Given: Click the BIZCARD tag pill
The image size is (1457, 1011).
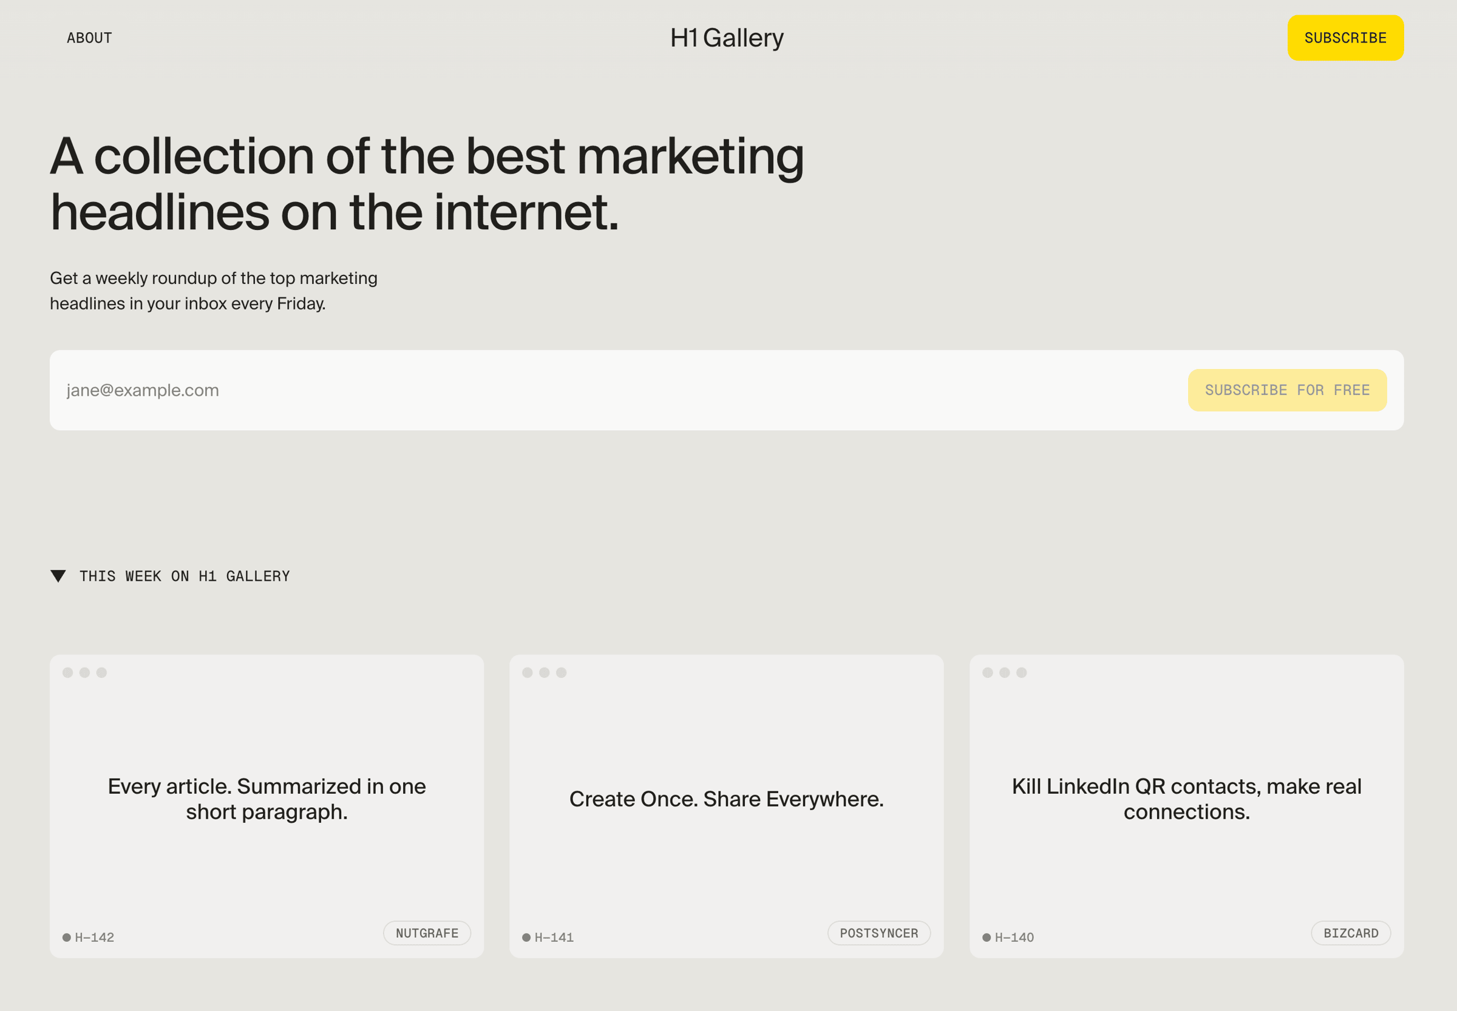Looking at the screenshot, I should (1351, 933).
